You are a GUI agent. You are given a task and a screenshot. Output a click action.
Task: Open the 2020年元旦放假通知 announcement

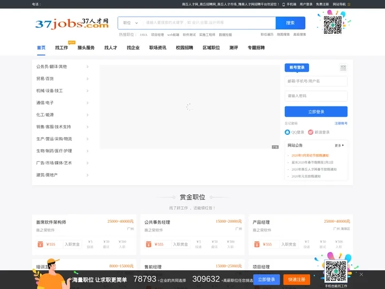coord(306,176)
